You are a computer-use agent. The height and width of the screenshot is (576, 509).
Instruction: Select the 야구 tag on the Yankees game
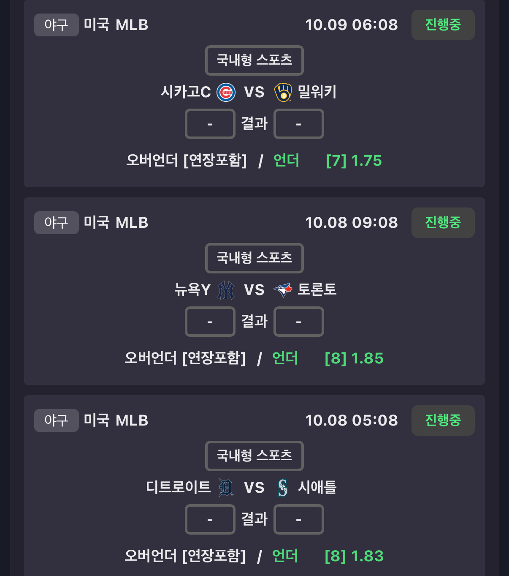56,223
